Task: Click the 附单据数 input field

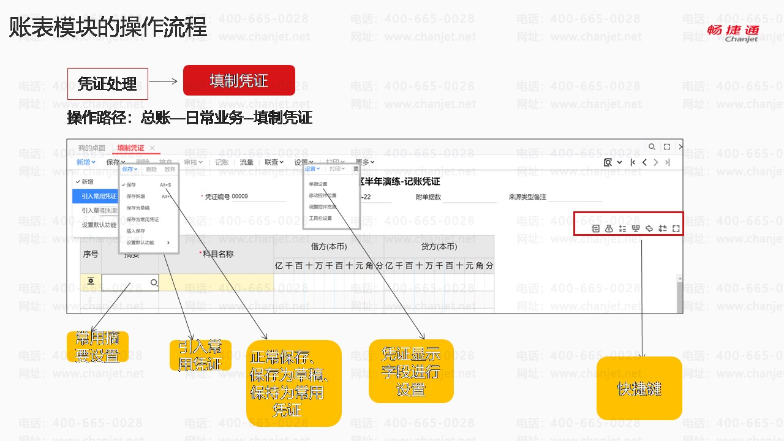Action: 470,197
